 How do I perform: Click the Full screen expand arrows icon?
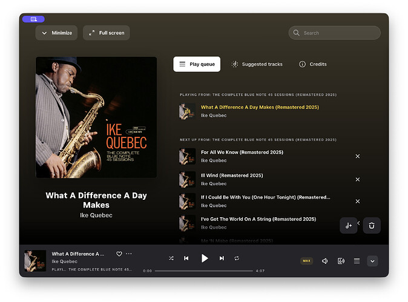[91, 33]
